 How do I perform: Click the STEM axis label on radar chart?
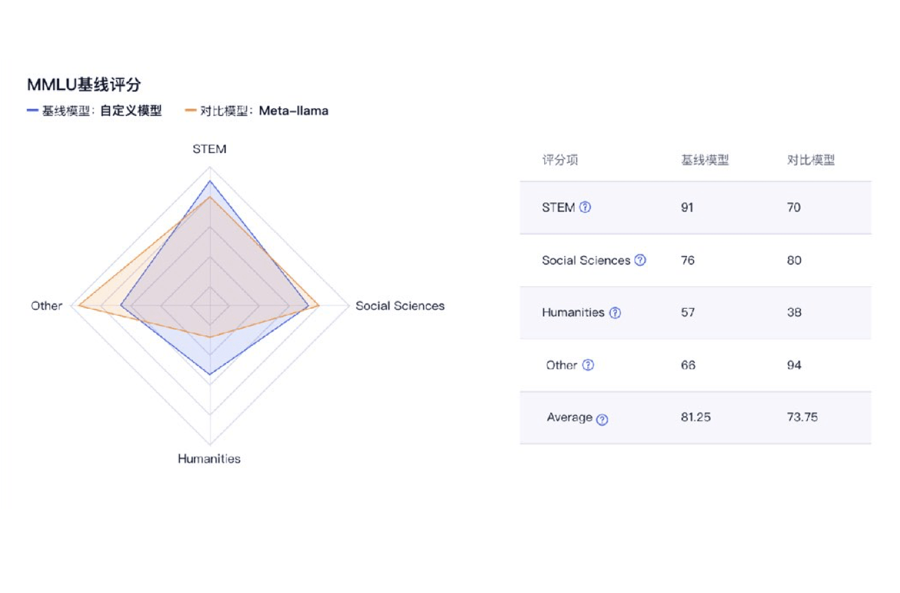210,149
